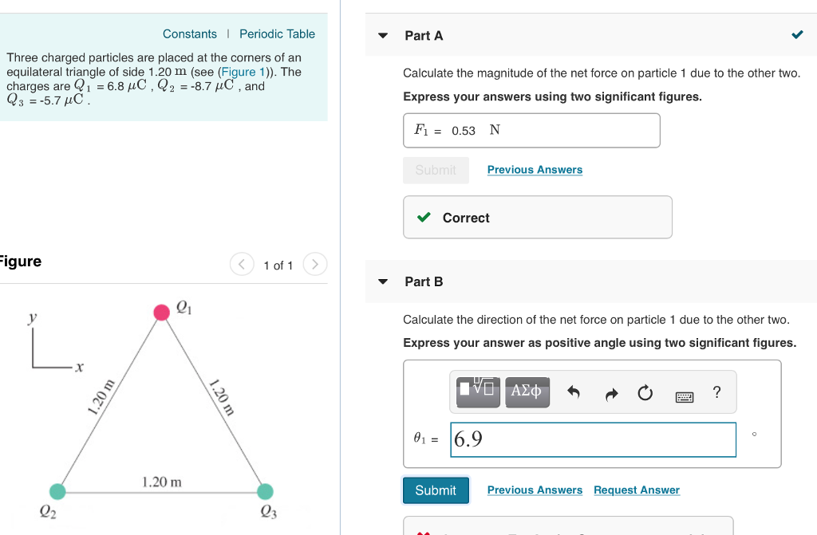The image size is (817, 535).
Task: Click the θ1 answer input field
Action: pyautogui.click(x=593, y=439)
